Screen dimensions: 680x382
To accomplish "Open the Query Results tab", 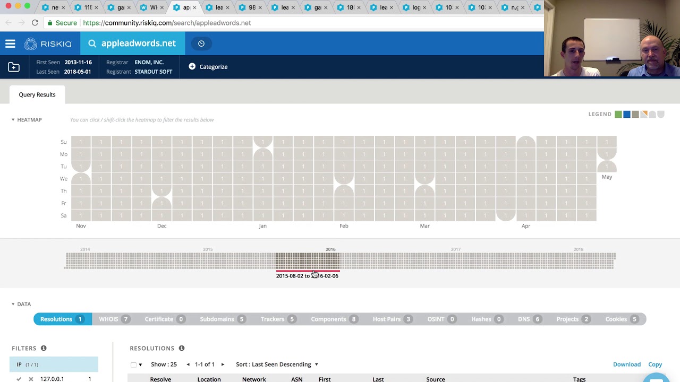I will (37, 94).
